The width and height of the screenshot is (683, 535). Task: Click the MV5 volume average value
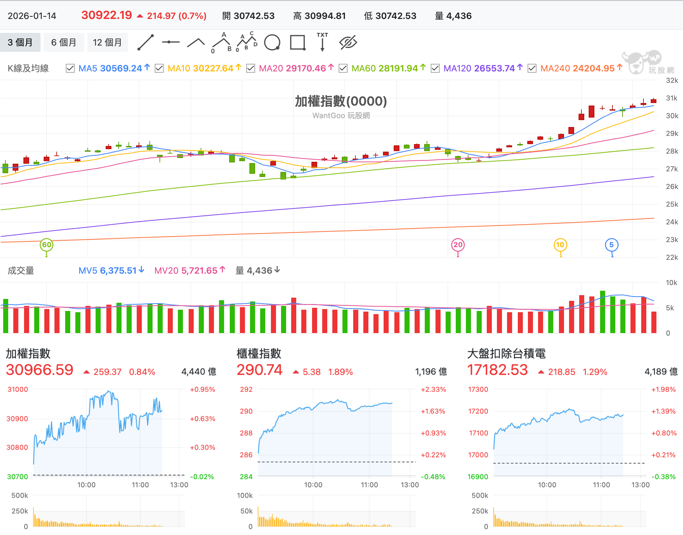[111, 271]
